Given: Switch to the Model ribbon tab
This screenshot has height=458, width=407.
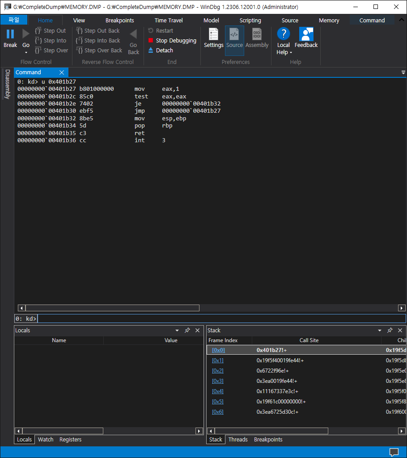Looking at the screenshot, I should (211, 21).
